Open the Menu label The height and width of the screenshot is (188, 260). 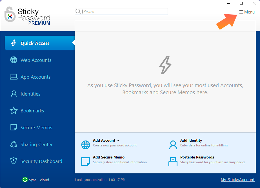tap(249, 12)
